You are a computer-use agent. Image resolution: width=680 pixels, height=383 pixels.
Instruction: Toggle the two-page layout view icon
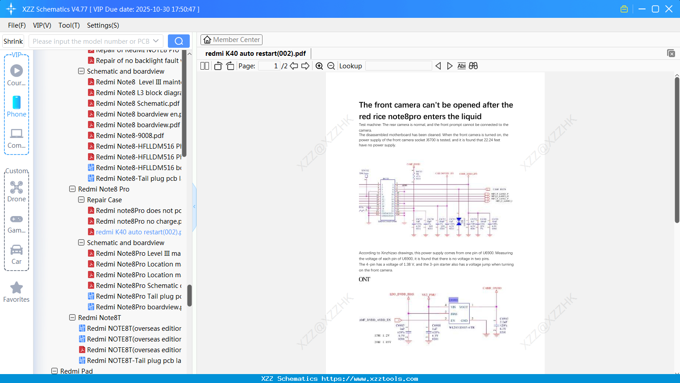205,66
